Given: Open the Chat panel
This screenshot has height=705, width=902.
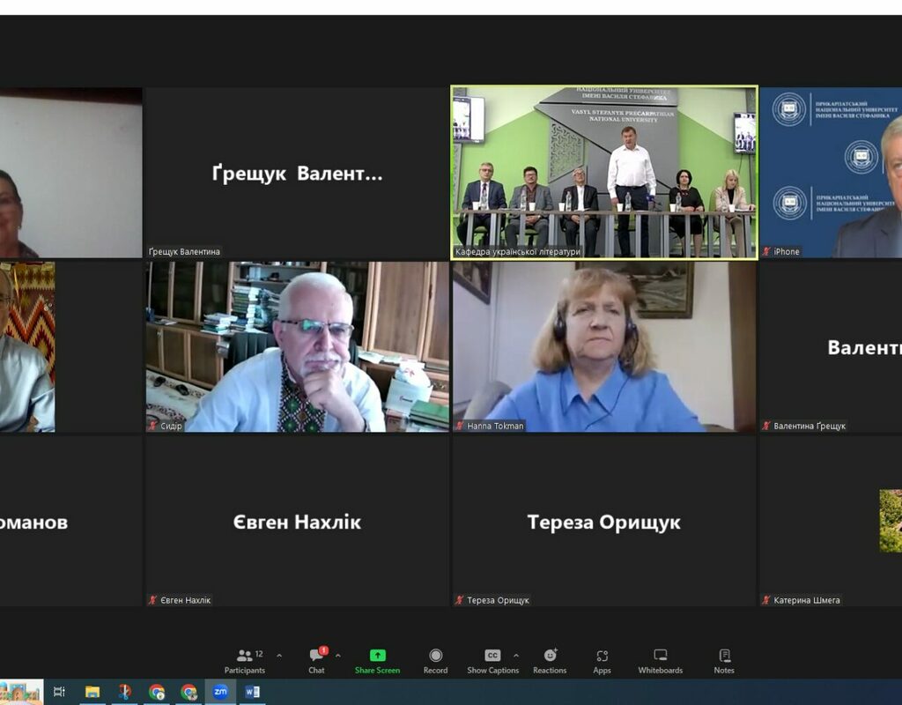Looking at the screenshot, I should [316, 661].
